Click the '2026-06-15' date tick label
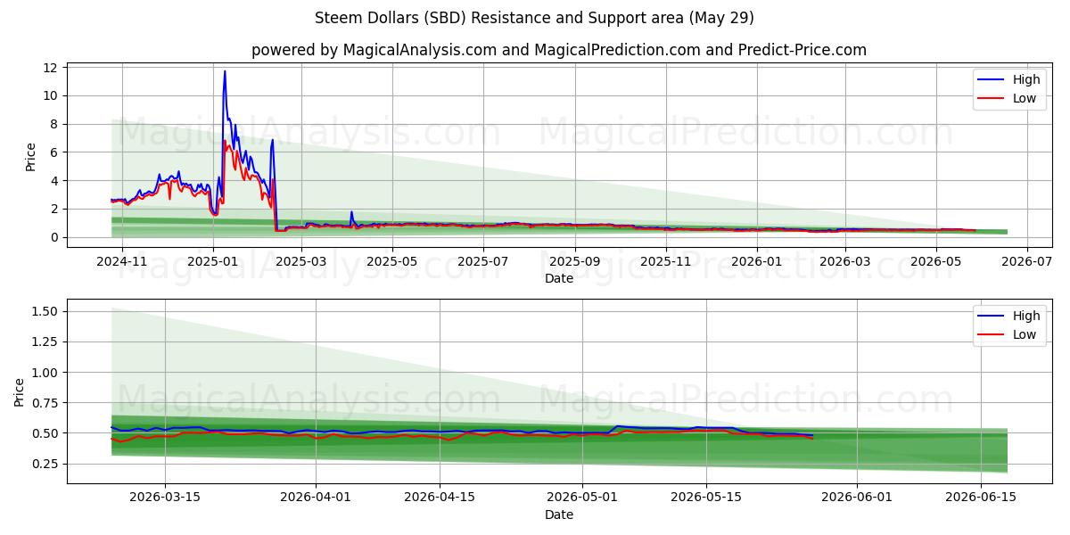1070x535 pixels. (981, 498)
